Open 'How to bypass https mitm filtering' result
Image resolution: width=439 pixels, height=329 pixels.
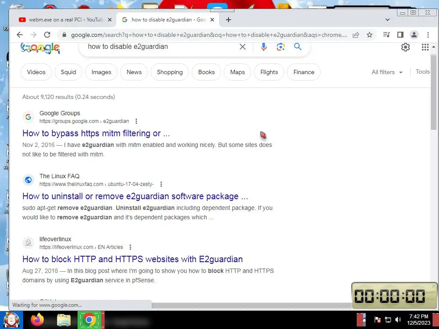[96, 133]
